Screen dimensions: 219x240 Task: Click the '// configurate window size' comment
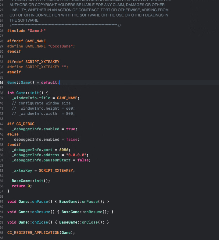click(41, 103)
